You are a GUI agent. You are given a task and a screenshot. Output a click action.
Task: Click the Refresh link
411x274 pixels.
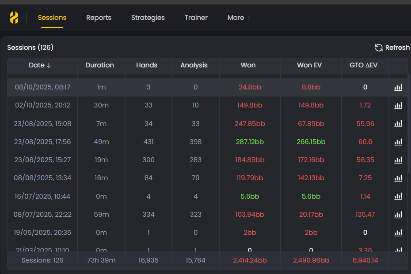point(397,47)
